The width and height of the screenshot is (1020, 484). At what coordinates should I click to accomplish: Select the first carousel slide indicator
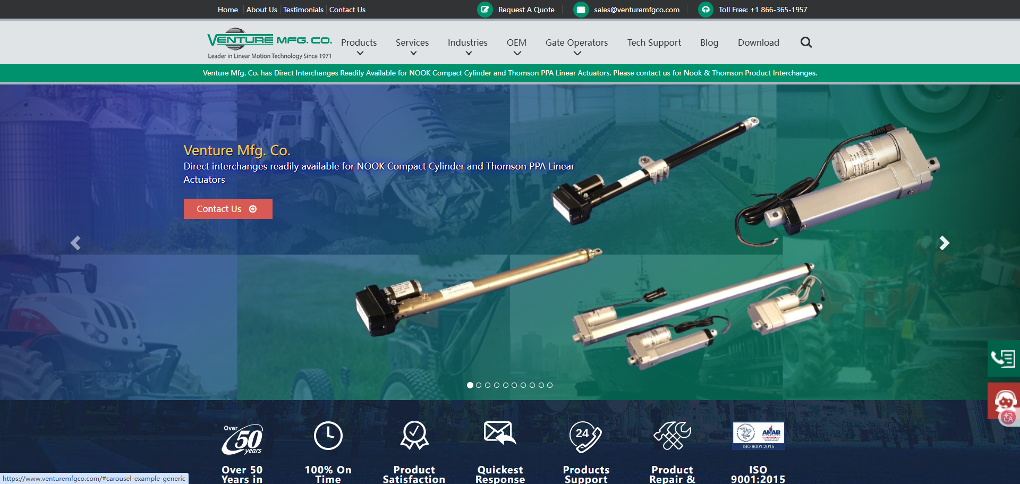[x=470, y=385]
